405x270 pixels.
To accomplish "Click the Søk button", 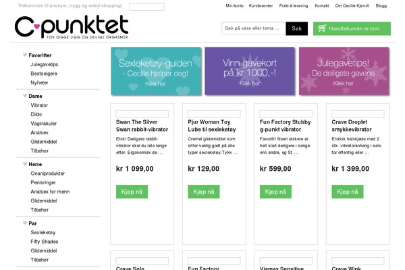I will pos(296,28).
